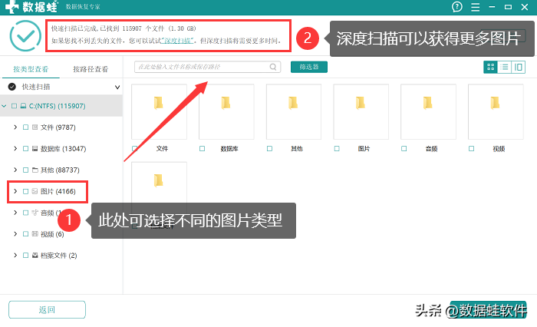Viewport: 537px width, 327px height.
Task: Select 文件 (9787) label in tree
Action: click(x=58, y=127)
